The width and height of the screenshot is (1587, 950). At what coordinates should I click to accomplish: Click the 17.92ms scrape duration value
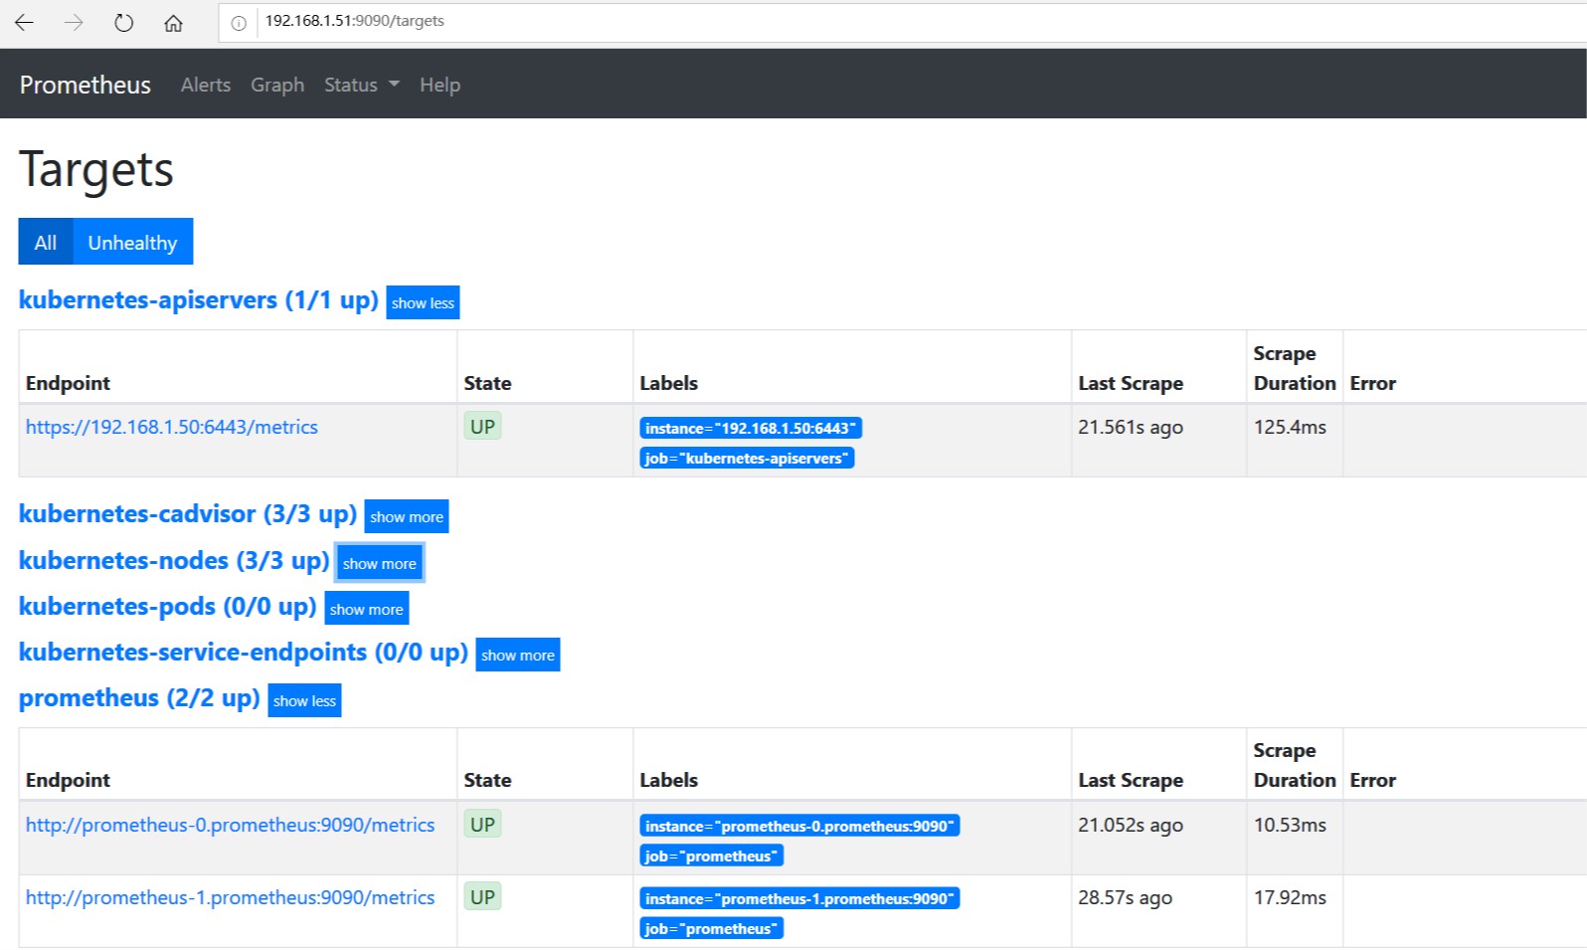(1290, 897)
